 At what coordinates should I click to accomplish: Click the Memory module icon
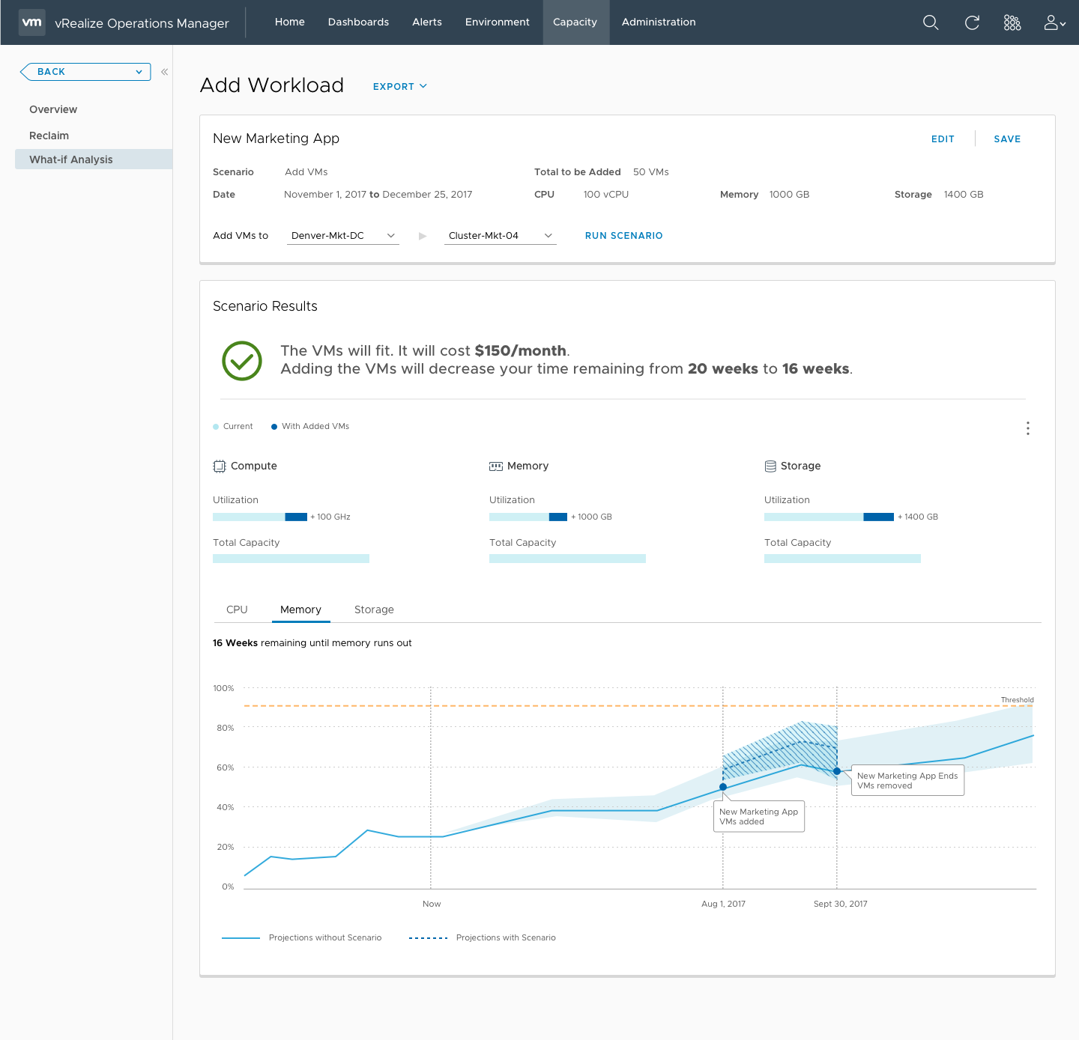click(x=496, y=466)
